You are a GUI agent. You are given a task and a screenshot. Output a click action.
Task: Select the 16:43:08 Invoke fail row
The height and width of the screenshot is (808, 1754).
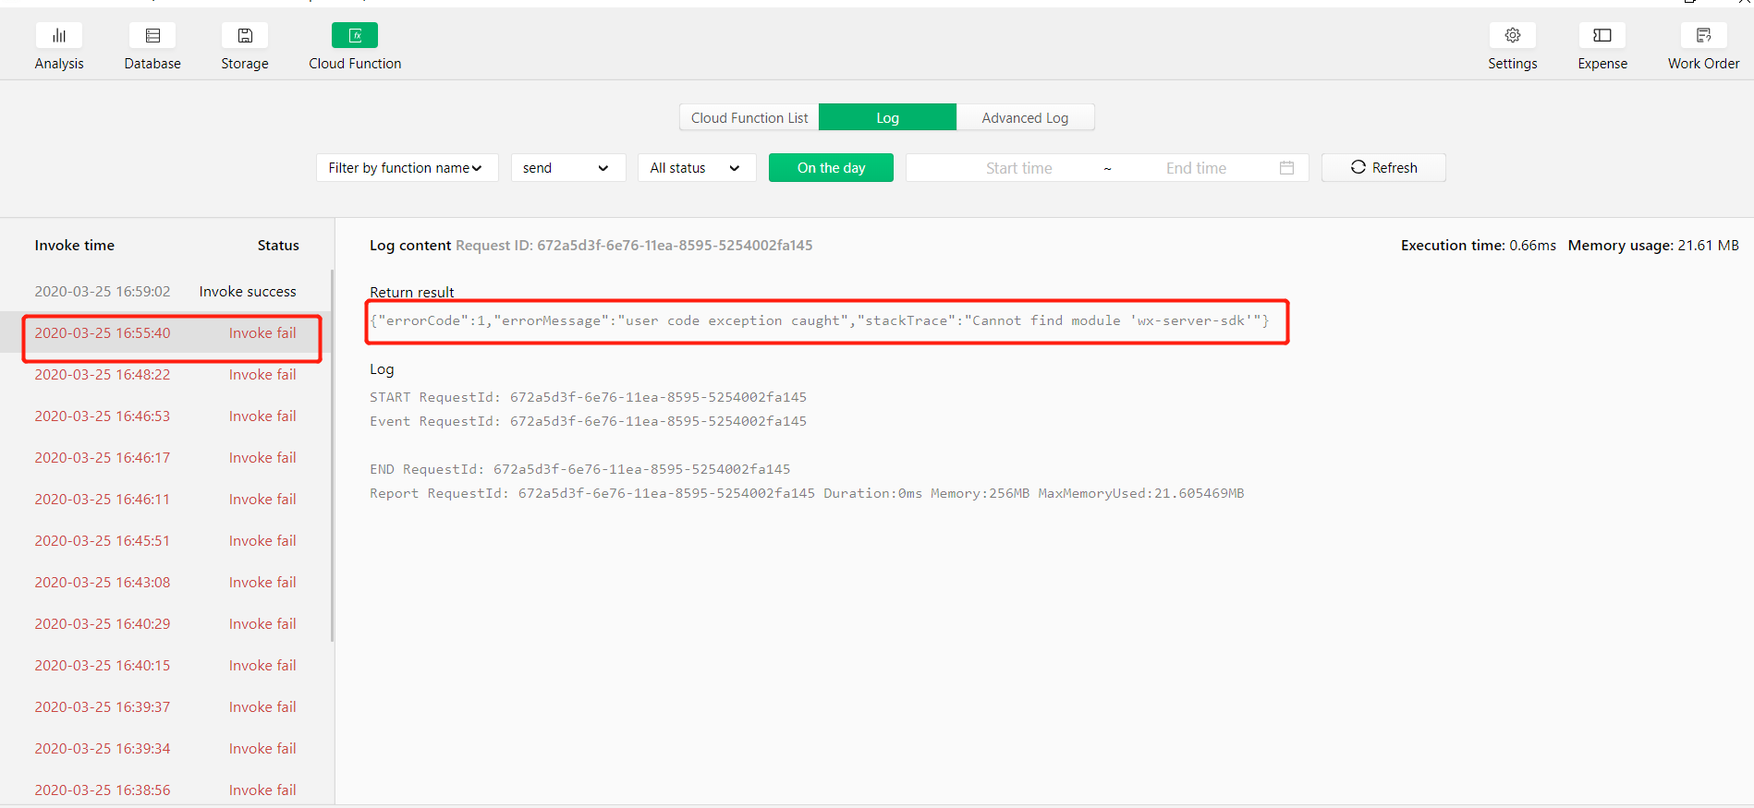165,582
